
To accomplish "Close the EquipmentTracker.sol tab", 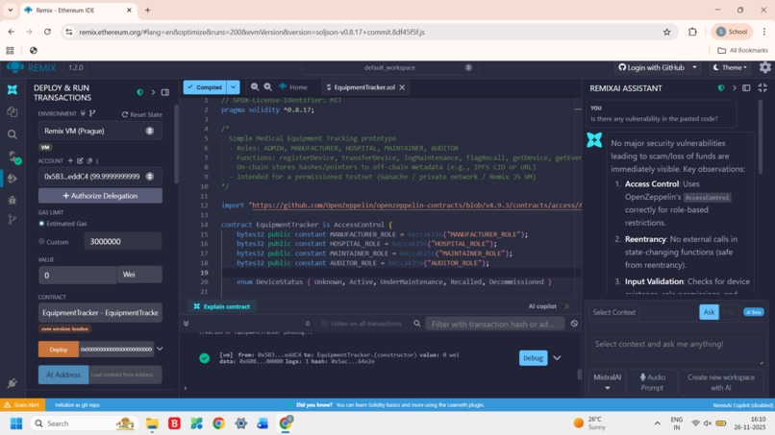I will point(402,86).
